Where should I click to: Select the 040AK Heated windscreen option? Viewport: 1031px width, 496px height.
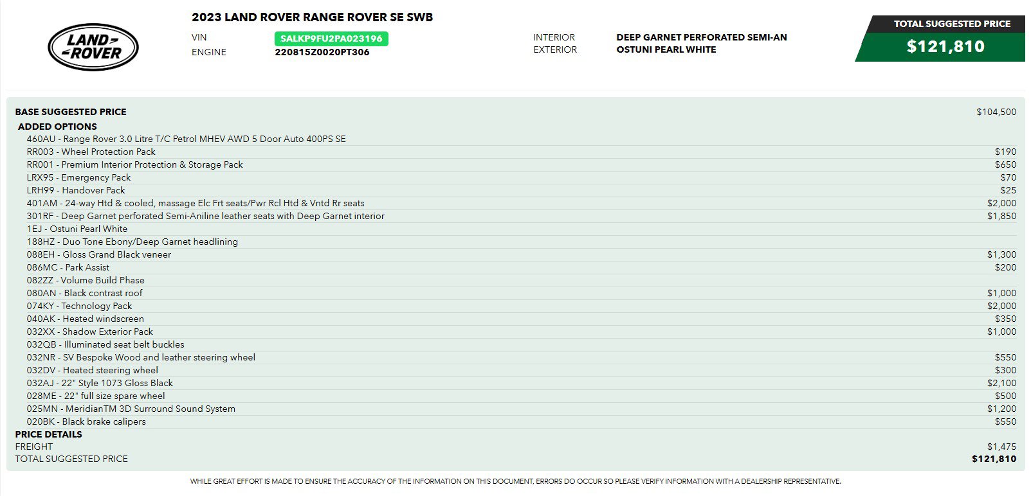coord(522,319)
